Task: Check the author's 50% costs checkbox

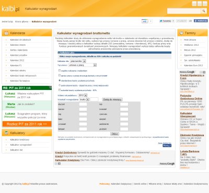Action: tap(60, 90)
